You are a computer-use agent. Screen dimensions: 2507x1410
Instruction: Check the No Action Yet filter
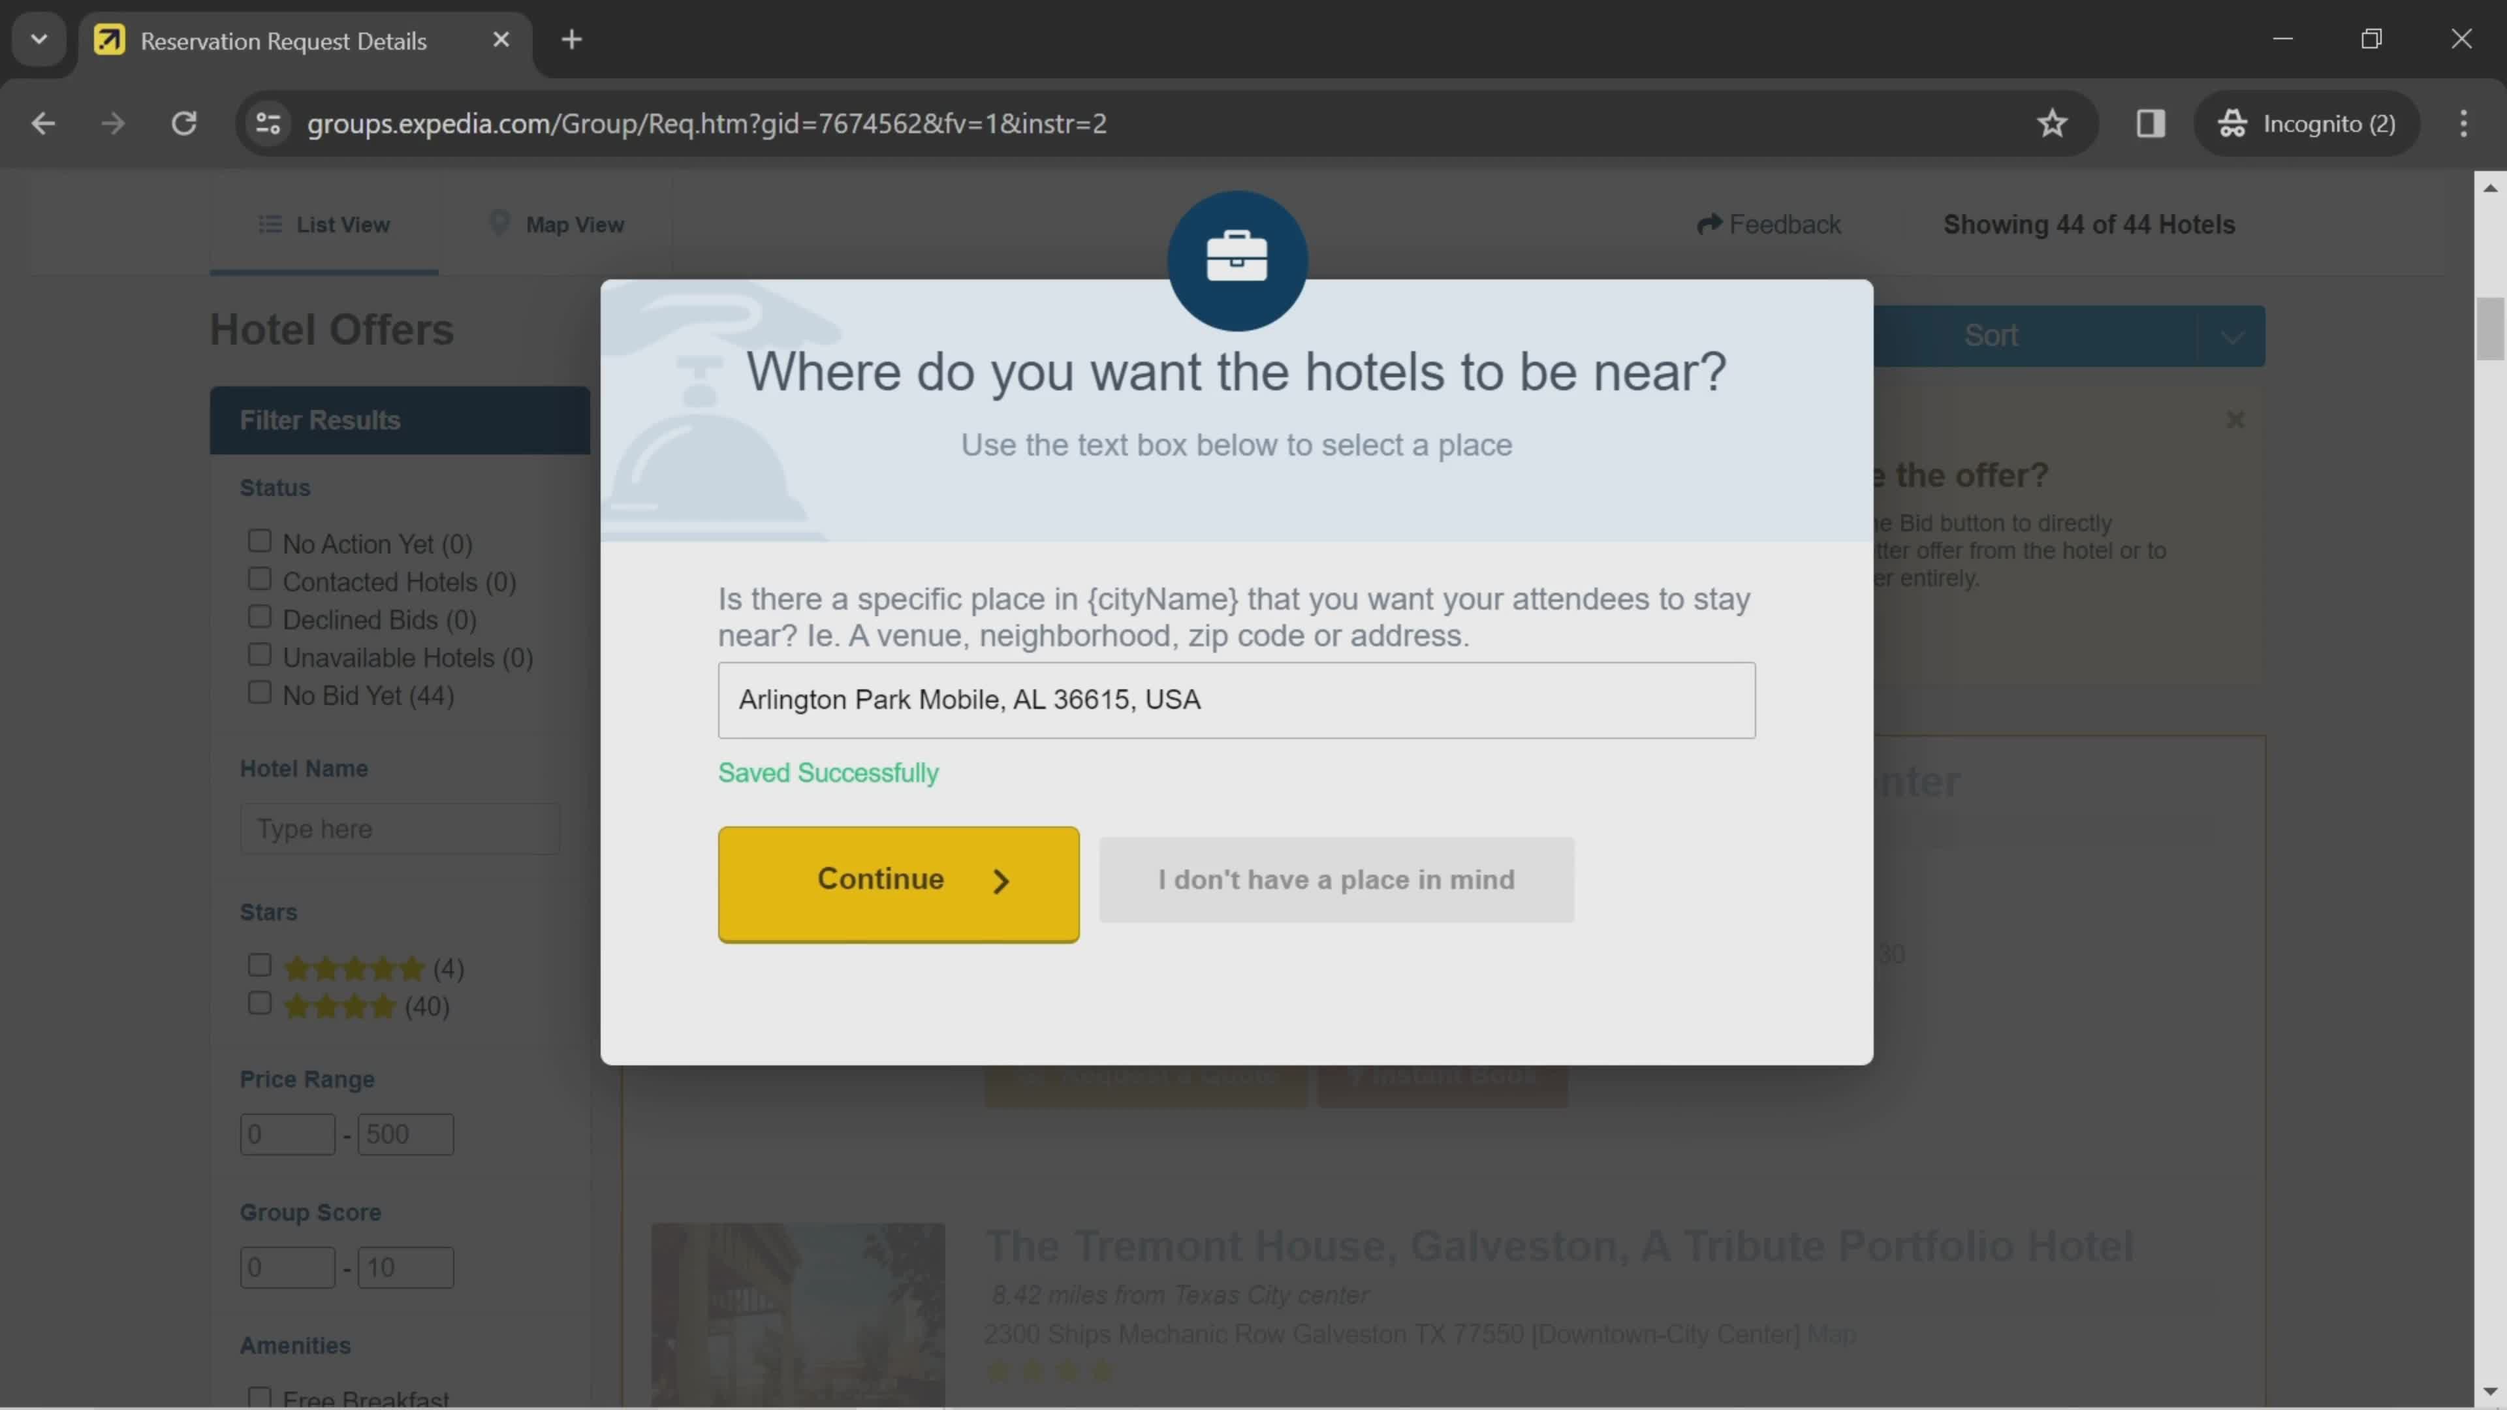pos(259,540)
